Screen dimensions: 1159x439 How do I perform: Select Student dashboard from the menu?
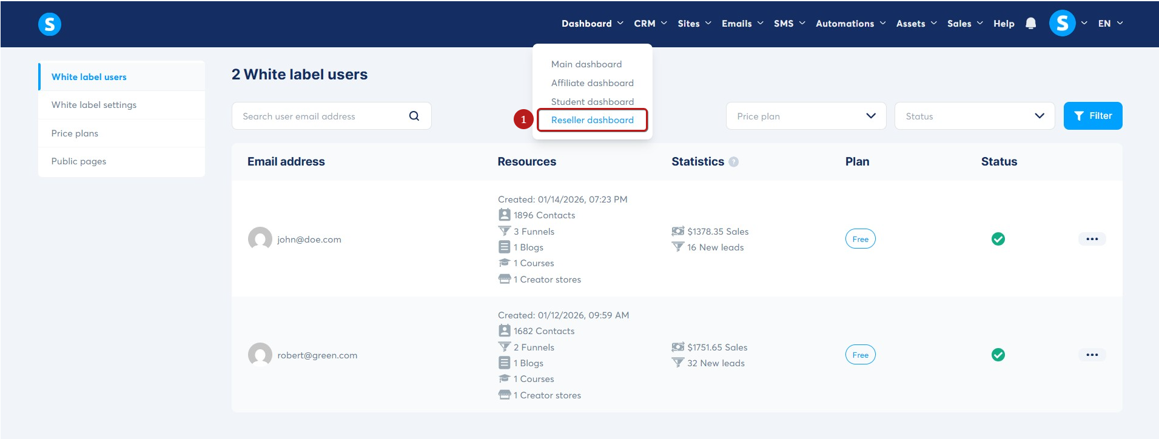[593, 102]
